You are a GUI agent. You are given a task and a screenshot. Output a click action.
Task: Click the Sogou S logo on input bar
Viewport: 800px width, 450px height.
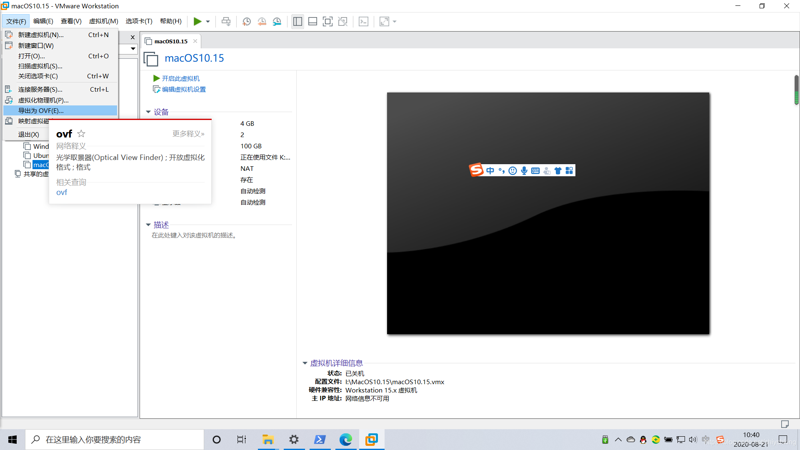pos(476,170)
